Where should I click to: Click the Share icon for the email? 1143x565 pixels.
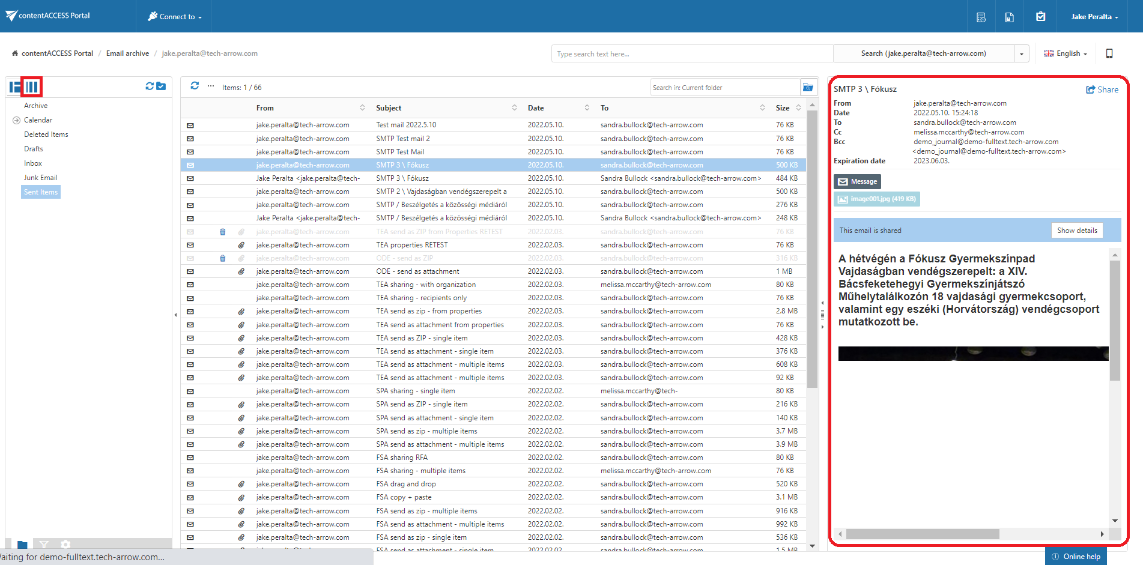(x=1102, y=89)
